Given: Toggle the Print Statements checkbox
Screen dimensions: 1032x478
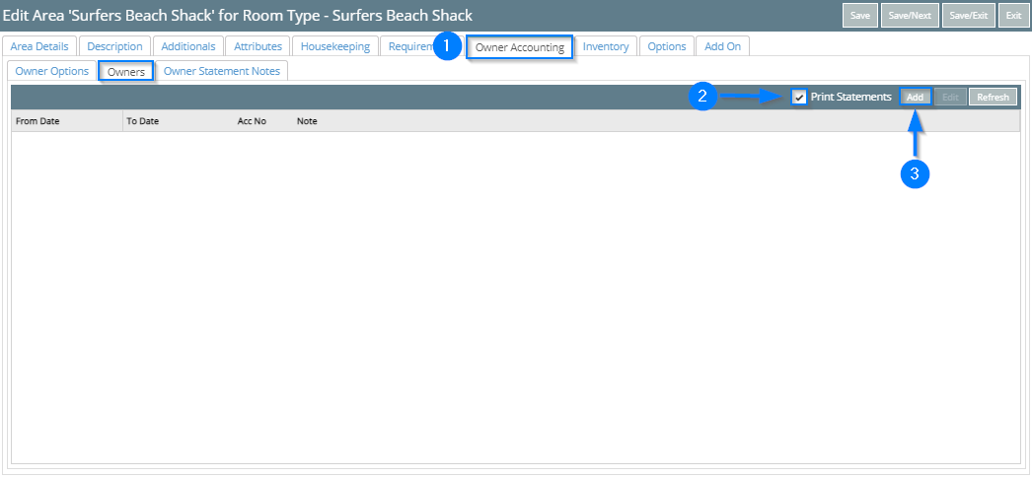Looking at the screenshot, I should (799, 97).
